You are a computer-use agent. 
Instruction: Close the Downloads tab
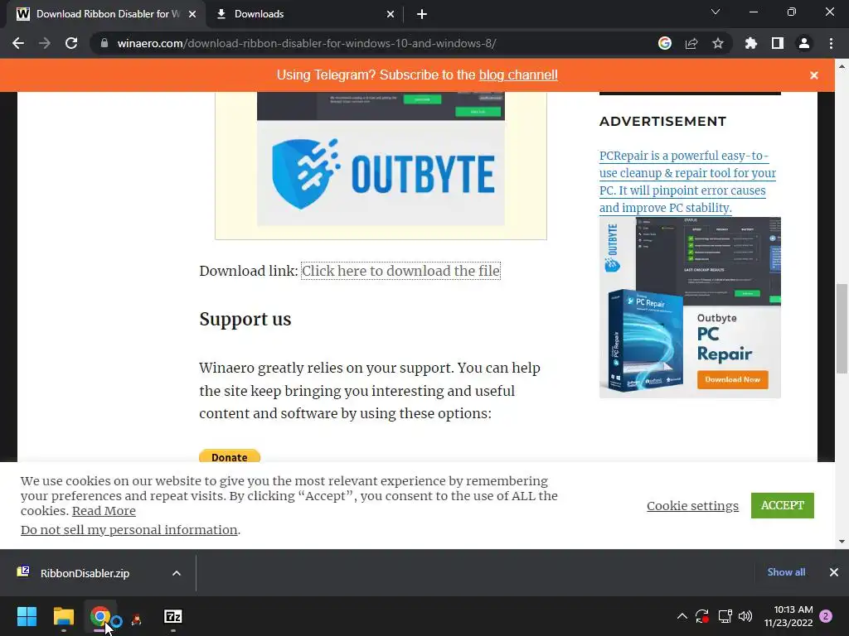point(391,14)
